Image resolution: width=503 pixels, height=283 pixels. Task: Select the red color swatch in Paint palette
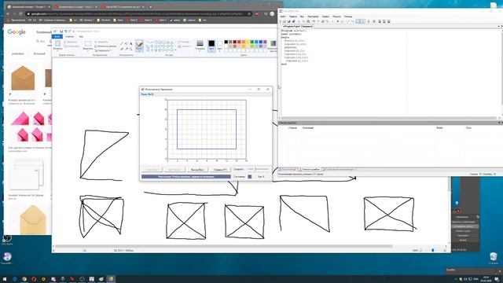(x=239, y=42)
